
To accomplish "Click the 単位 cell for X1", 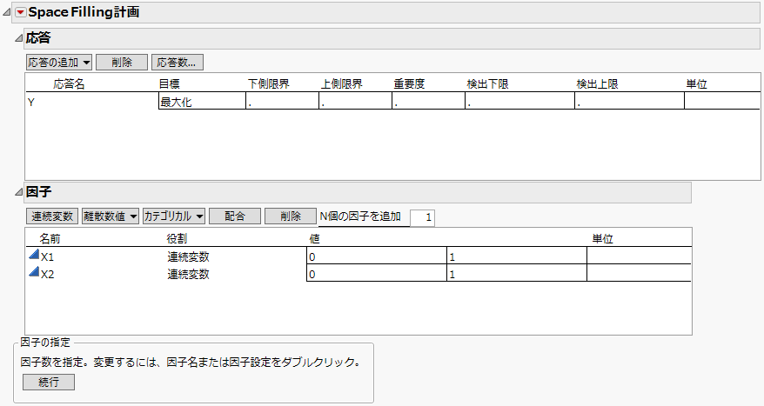I will 639,256.
